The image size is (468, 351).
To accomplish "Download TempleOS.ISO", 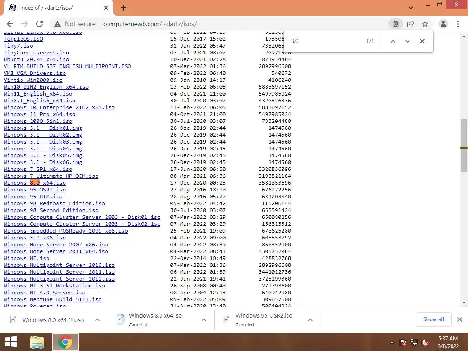I will [x=23, y=39].
